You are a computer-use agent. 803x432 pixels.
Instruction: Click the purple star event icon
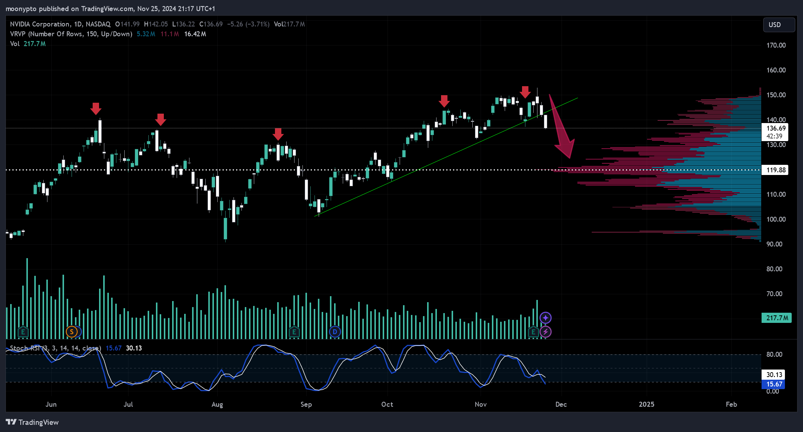545,318
